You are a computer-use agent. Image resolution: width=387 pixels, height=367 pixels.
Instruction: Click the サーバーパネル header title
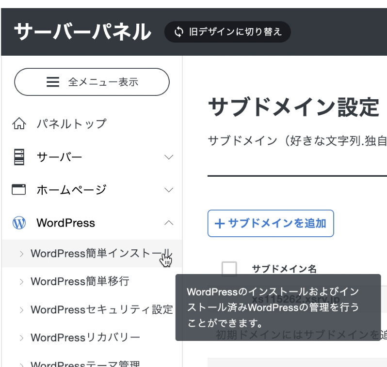tap(82, 32)
